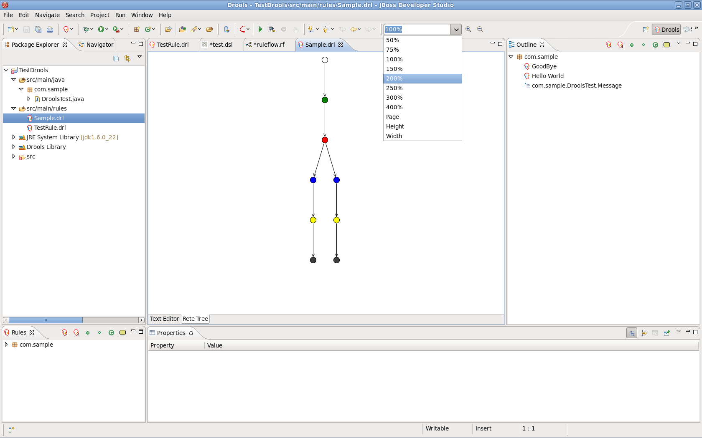
Task: Click the red Rete tree node
Action: 325,140
